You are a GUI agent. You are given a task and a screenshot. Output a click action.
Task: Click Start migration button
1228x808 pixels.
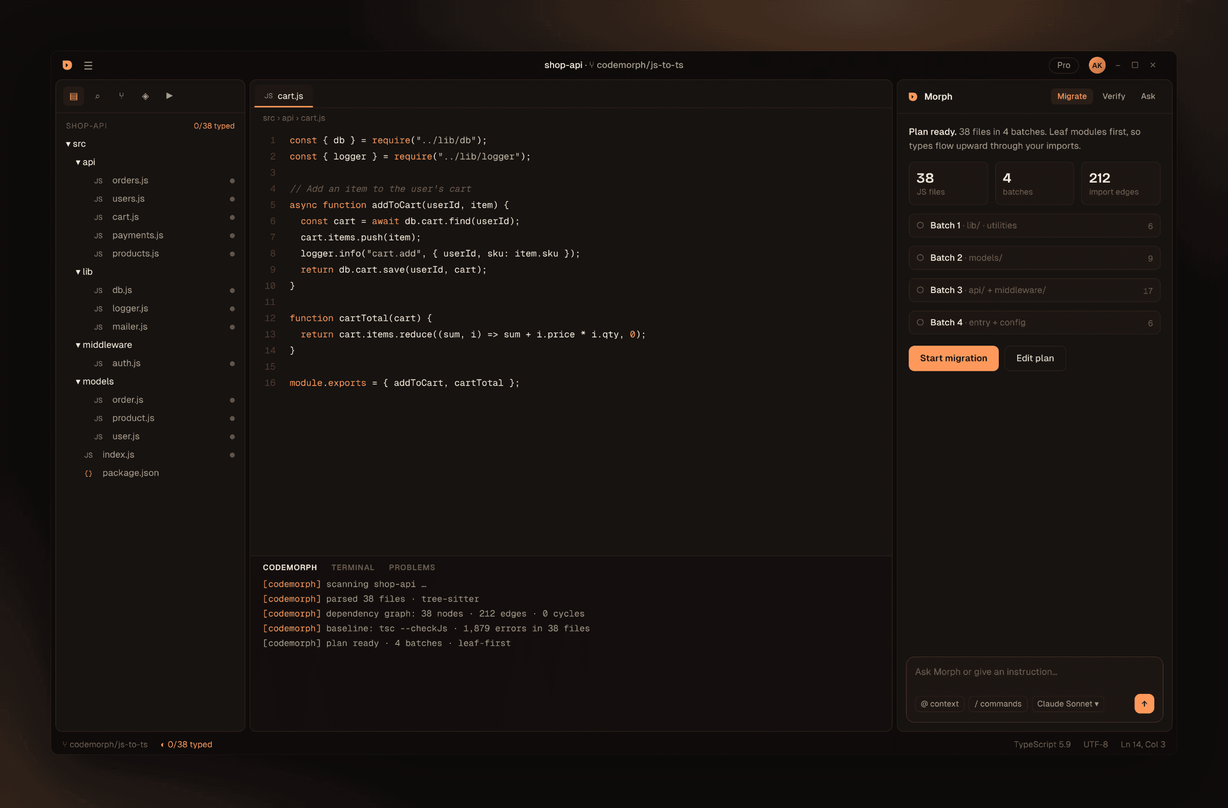[x=953, y=358]
